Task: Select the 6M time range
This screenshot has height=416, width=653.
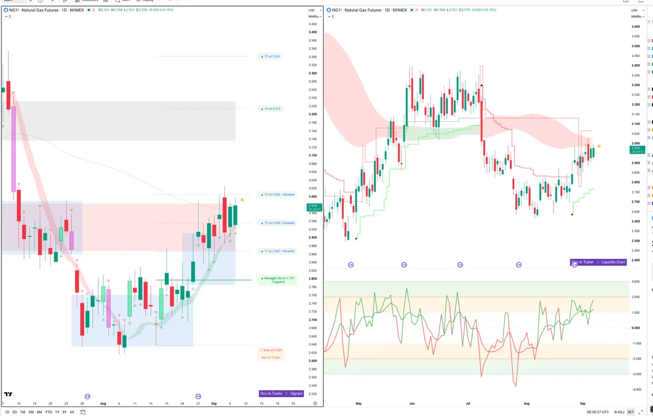Action: click(39, 412)
